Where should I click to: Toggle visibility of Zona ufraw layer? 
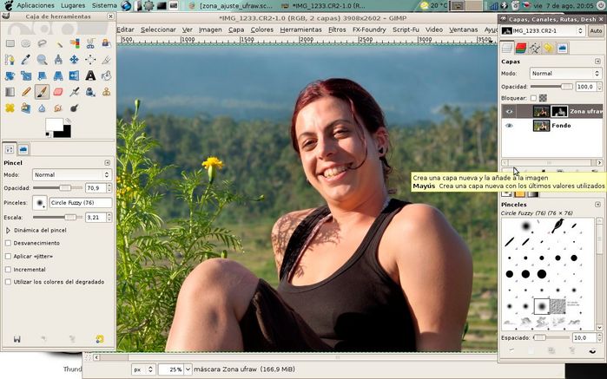point(509,111)
